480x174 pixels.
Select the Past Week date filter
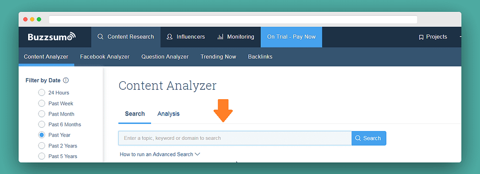click(x=42, y=103)
